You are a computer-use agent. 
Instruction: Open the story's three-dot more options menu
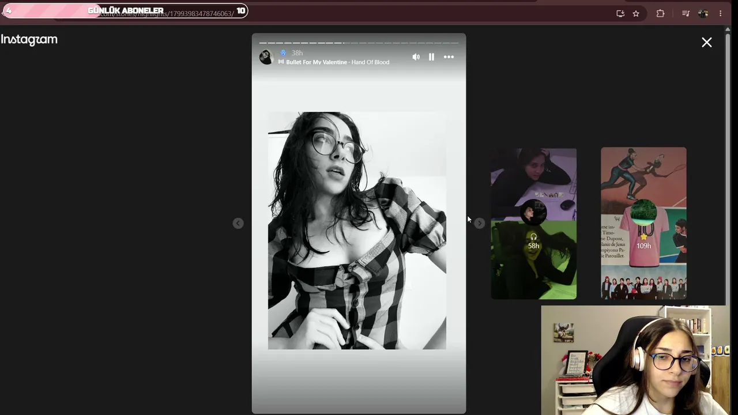click(449, 57)
